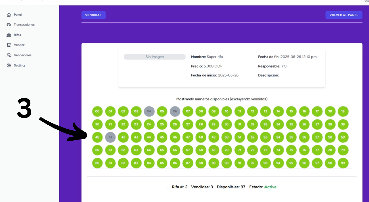Choose raffle number 50

pos(227,137)
